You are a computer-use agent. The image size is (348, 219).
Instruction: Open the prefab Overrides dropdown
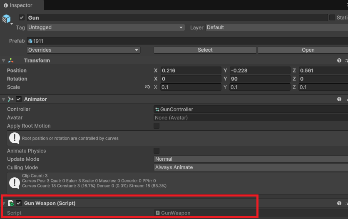pyautogui.click(x=83, y=50)
